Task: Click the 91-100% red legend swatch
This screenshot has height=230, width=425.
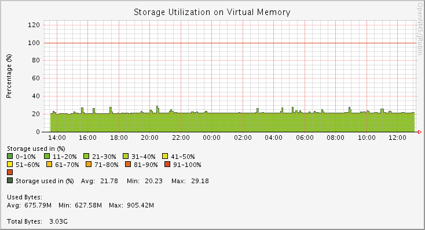Action: tap(167, 164)
